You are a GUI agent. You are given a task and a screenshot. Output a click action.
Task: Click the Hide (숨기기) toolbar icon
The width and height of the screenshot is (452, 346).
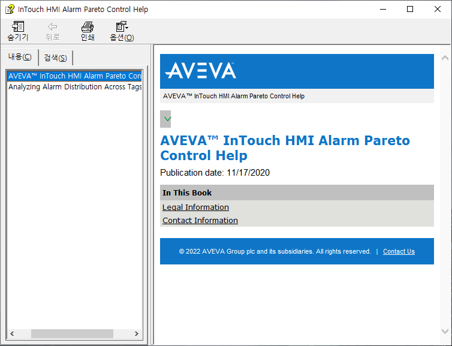click(18, 26)
